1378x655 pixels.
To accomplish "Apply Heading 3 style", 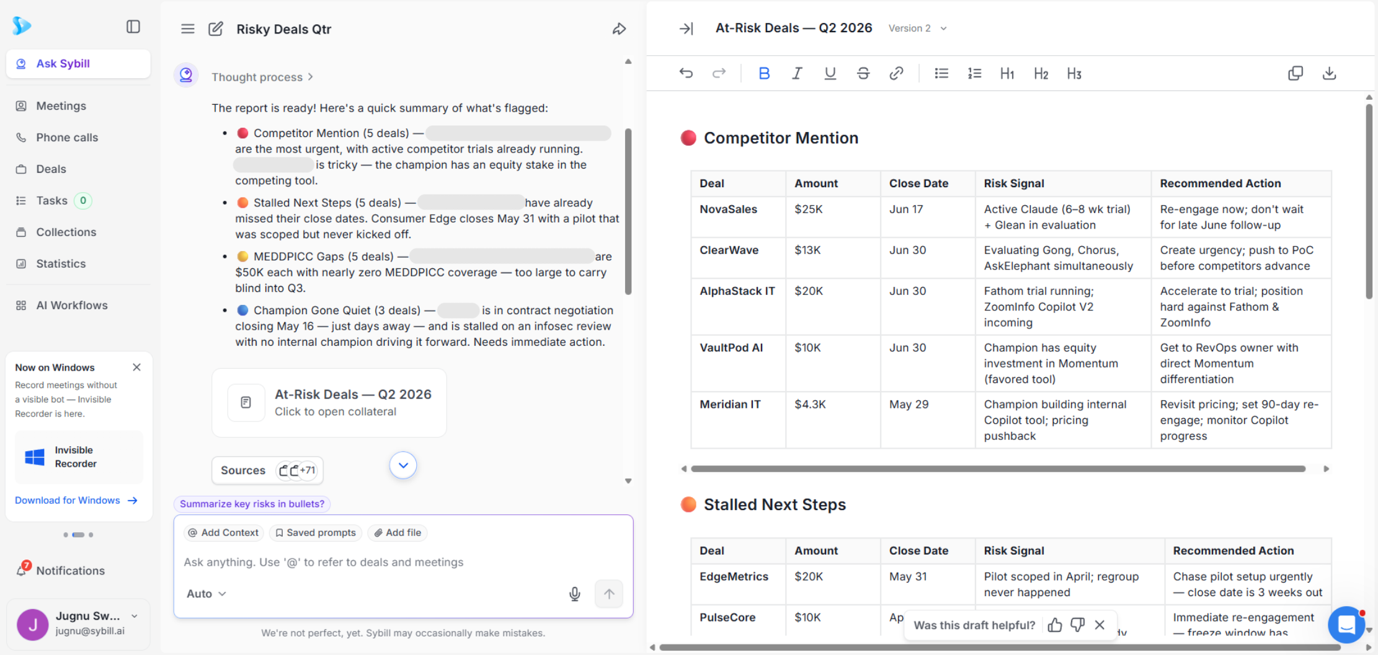I will 1074,74.
